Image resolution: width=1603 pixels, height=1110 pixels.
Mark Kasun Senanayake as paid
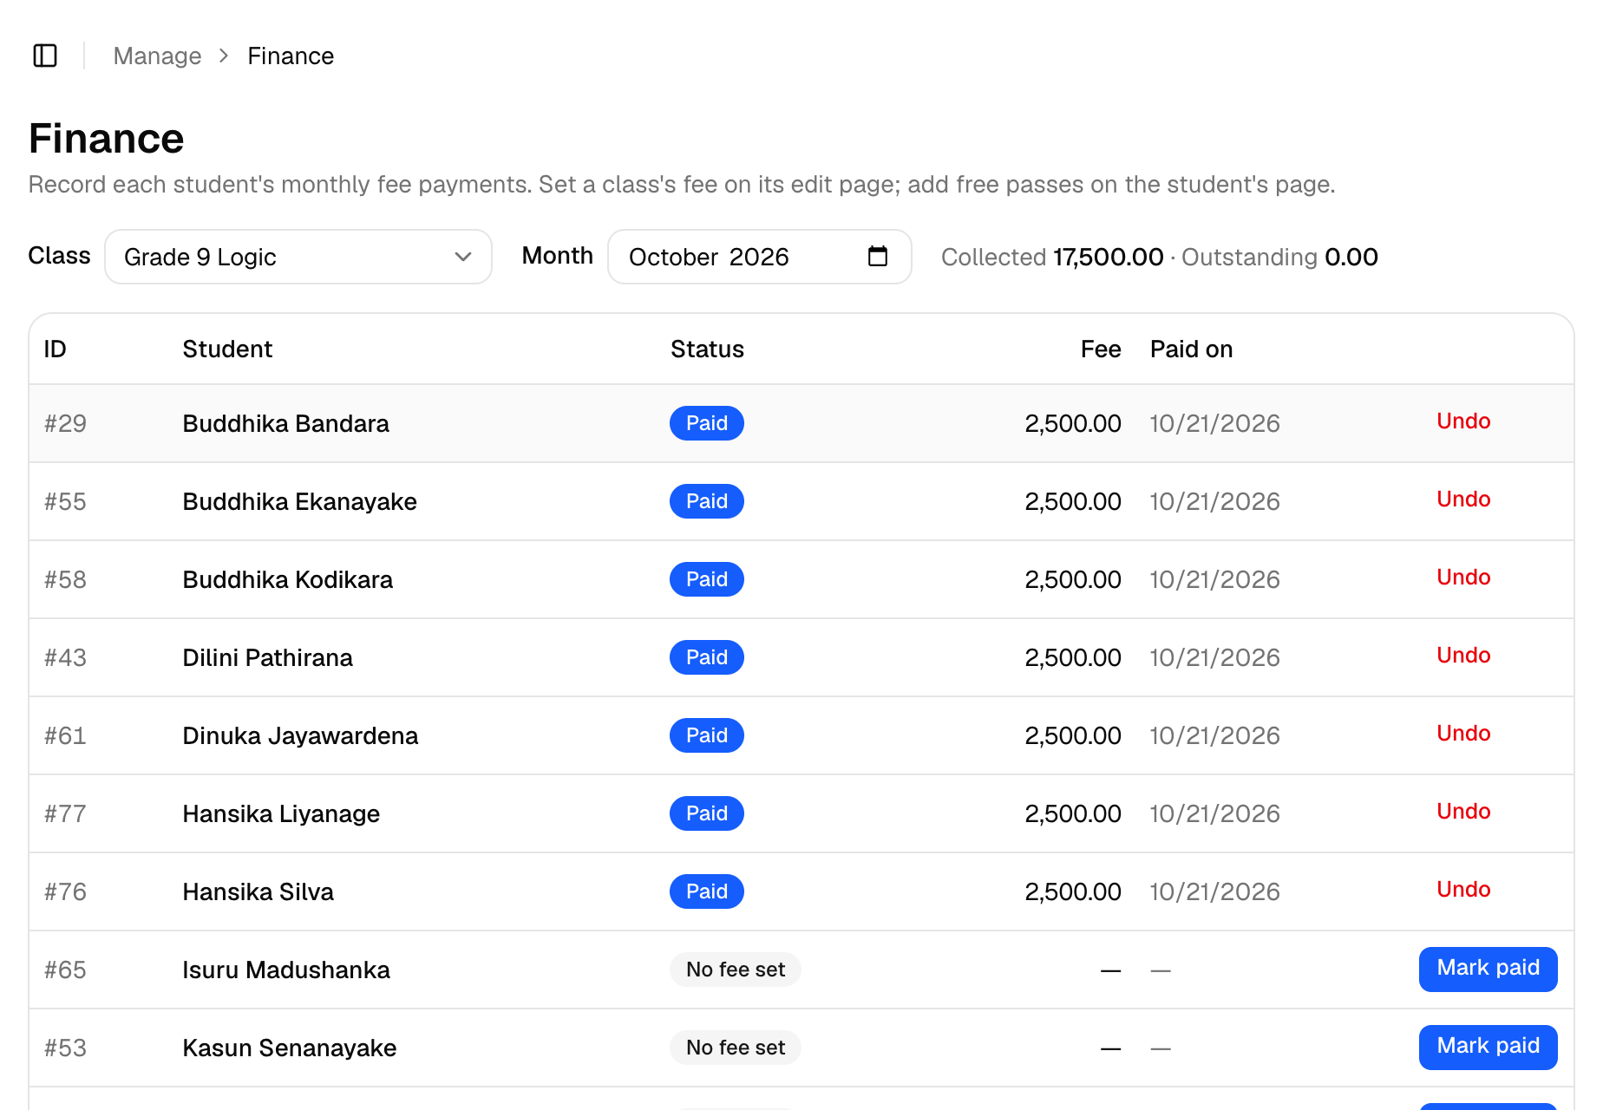point(1488,1047)
